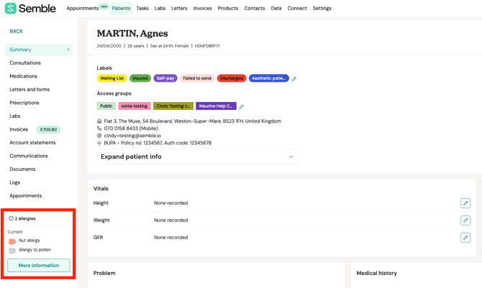Click the Semble logo icon
Viewport: 482px width, 288px height.
[x=11, y=9]
